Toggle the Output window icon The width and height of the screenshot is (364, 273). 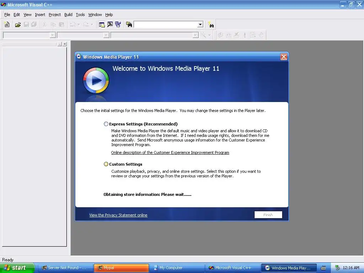click(110, 25)
